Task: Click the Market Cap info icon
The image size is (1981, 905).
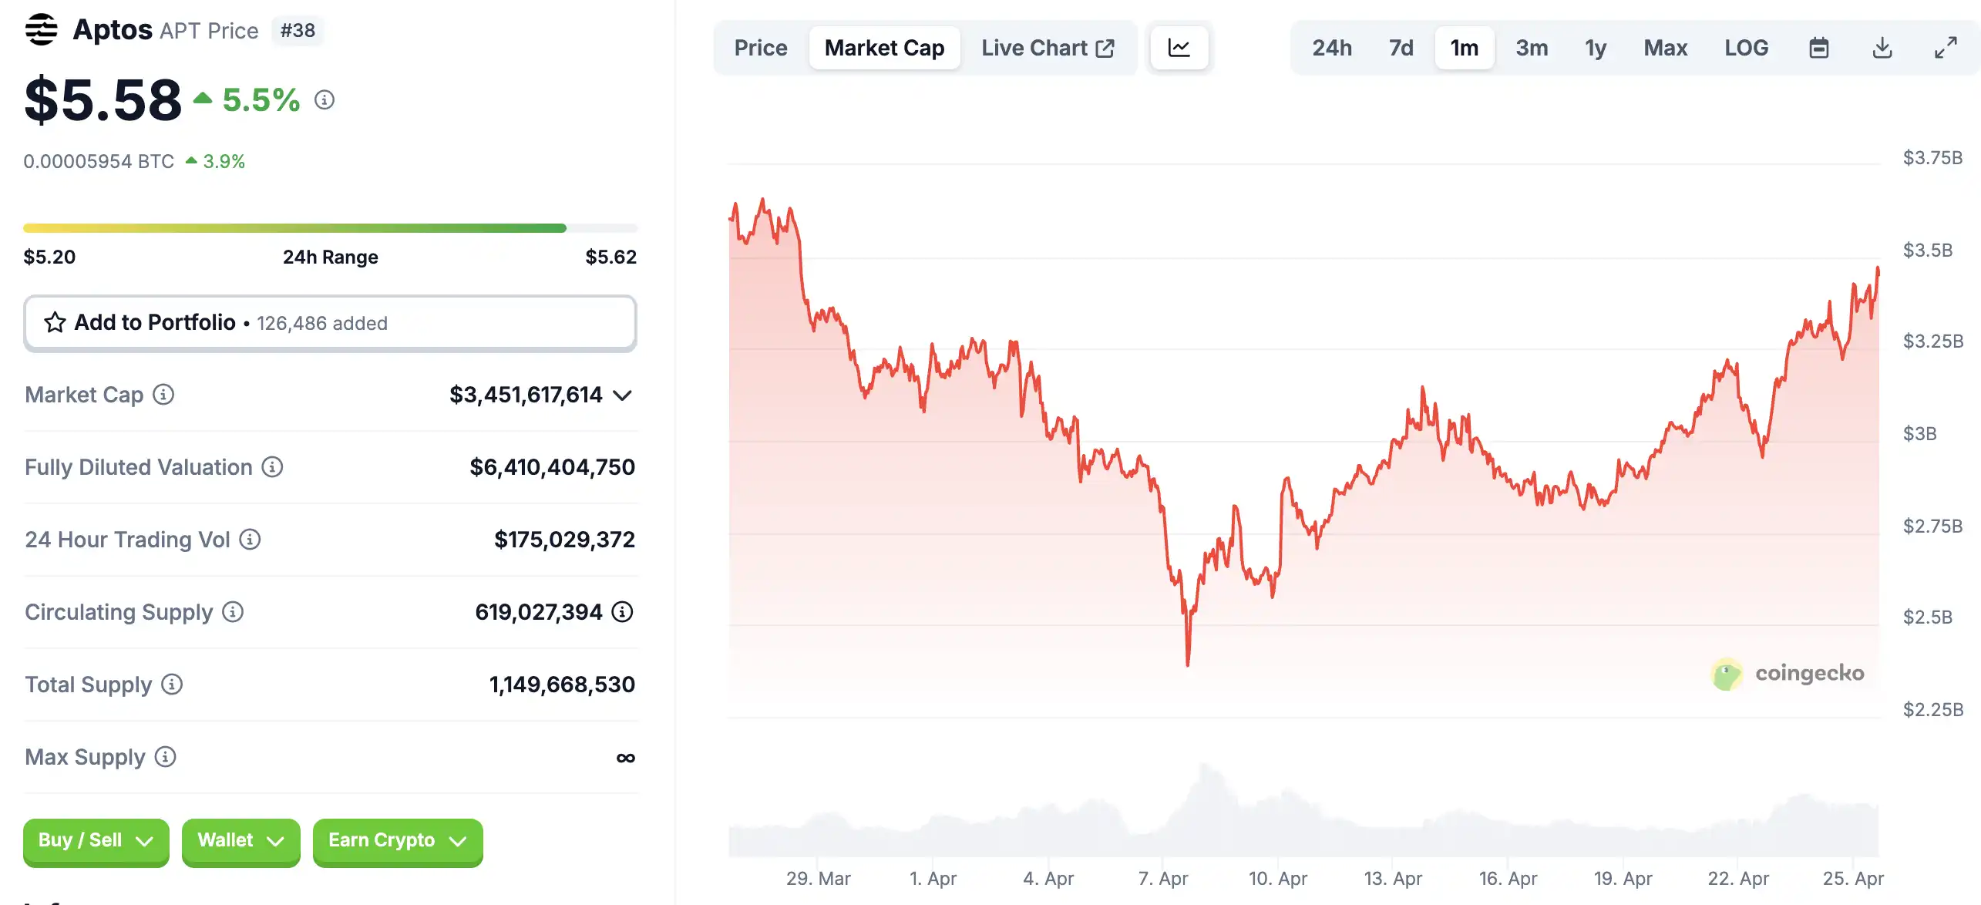Action: (163, 395)
